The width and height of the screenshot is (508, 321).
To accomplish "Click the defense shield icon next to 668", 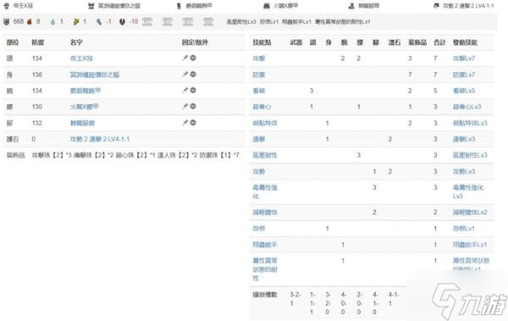I will [x=7, y=22].
